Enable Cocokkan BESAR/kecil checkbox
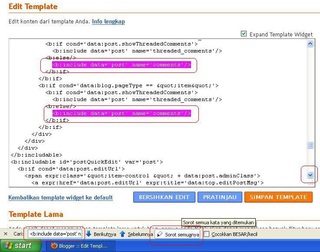 (207, 234)
